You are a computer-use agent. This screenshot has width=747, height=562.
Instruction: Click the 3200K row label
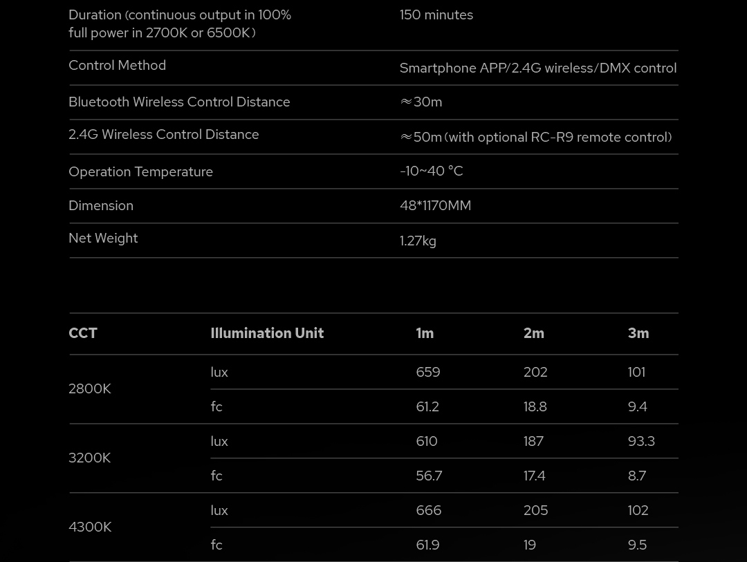click(x=90, y=458)
